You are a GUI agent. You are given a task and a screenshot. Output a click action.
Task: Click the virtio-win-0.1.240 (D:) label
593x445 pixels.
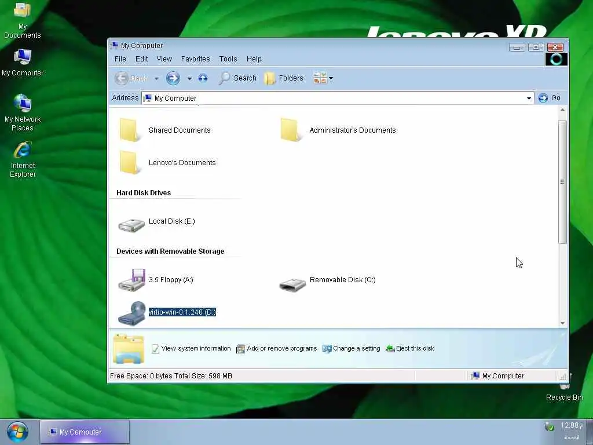pos(182,312)
